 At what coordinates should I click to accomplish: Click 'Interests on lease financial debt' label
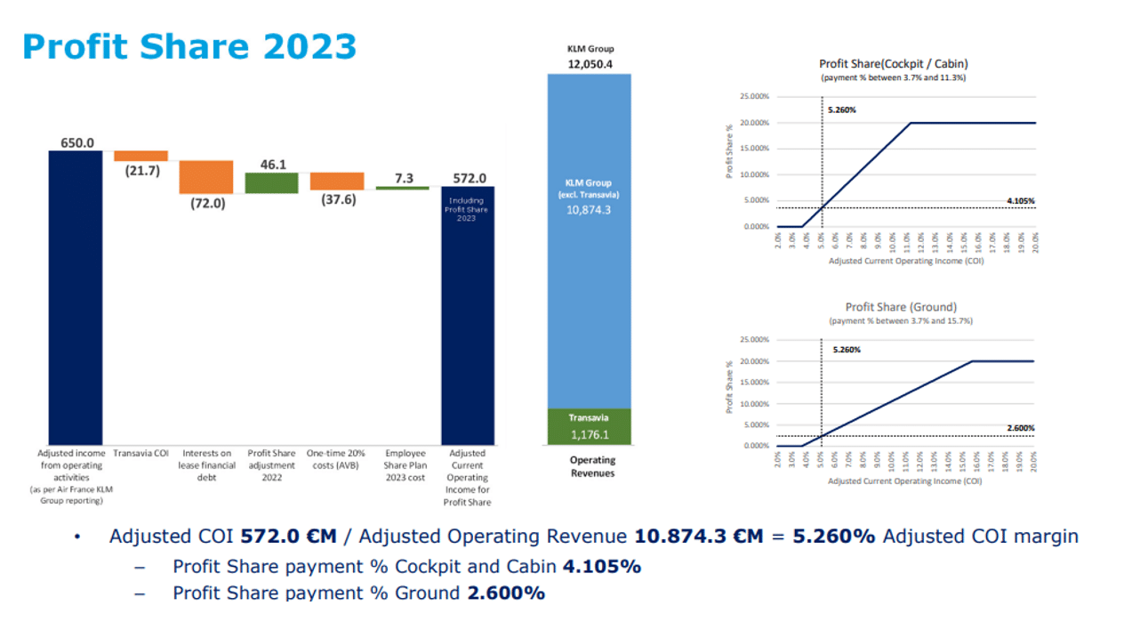(x=206, y=465)
